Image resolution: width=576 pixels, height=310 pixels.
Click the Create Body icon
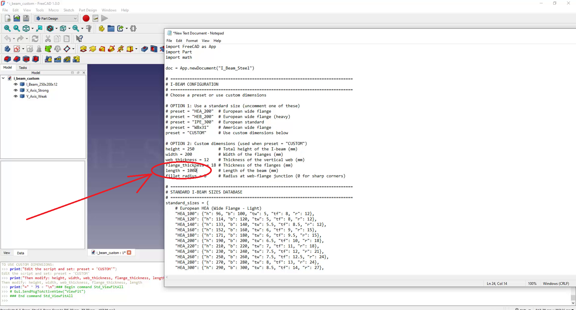7,49
